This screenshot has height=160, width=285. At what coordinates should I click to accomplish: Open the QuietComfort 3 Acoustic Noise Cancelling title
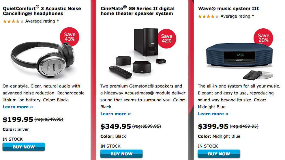42,11
